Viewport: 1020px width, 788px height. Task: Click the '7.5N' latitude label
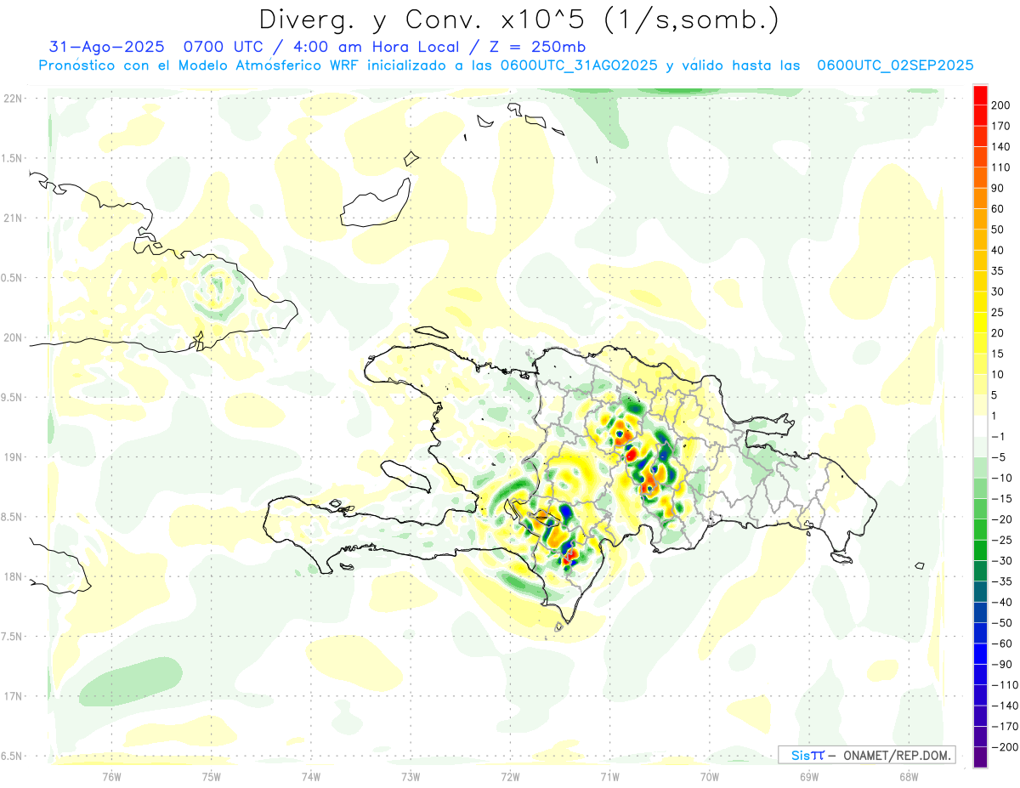pos(13,637)
